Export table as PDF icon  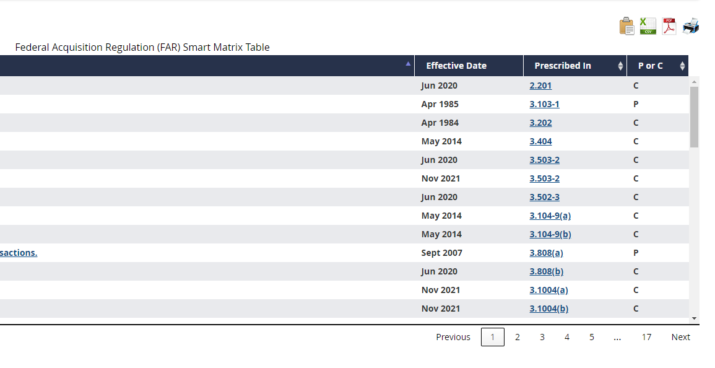point(669,26)
